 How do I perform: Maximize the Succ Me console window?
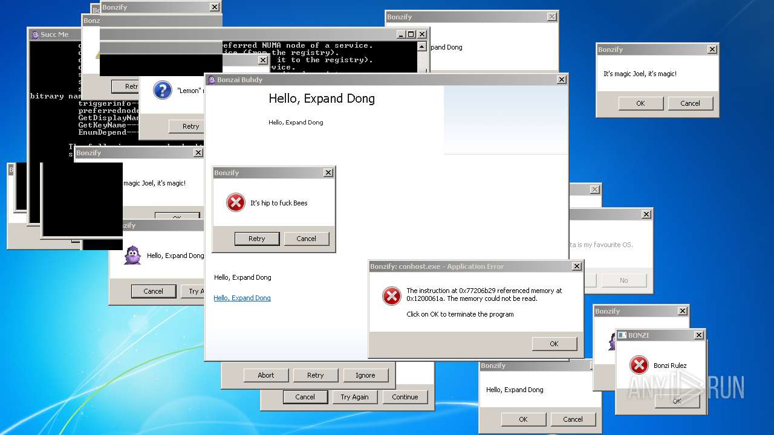click(x=411, y=34)
